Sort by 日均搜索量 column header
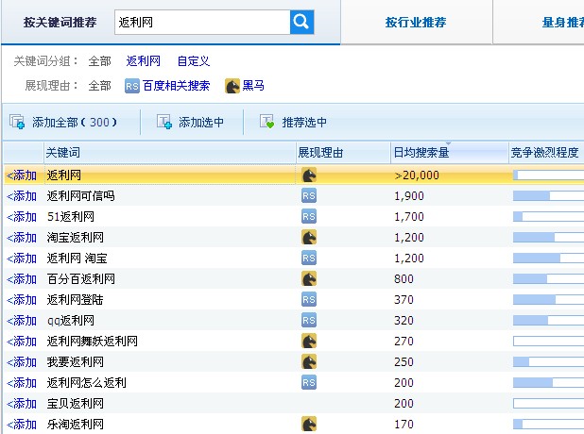584x434 pixels. coord(421,152)
